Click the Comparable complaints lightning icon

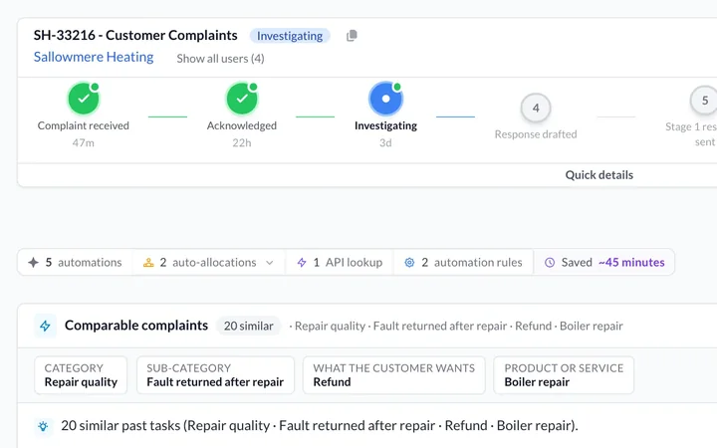click(x=45, y=326)
